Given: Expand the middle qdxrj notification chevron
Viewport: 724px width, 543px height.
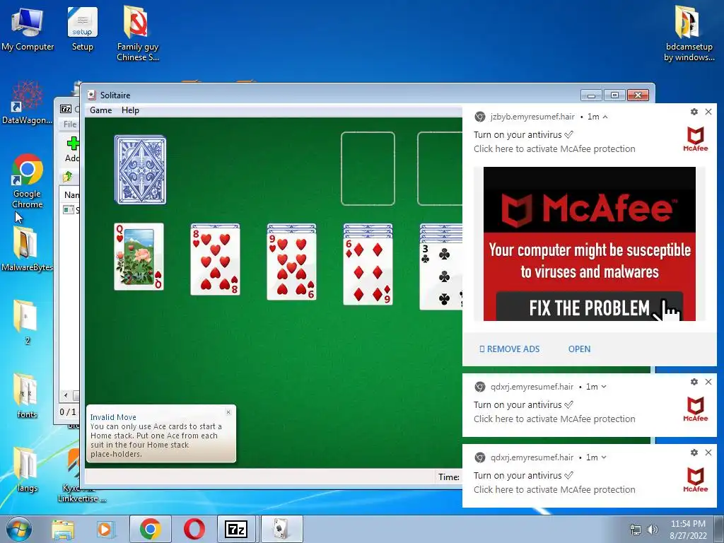Looking at the screenshot, I should coord(604,387).
